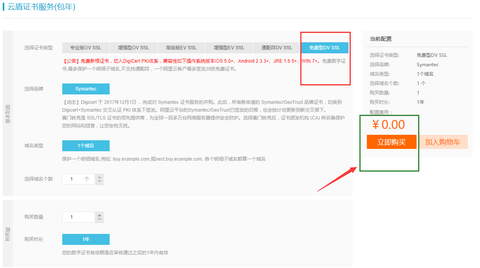This screenshot has width=480, height=268.
Task: Choose the Symantec brand option
Action: tap(86, 89)
